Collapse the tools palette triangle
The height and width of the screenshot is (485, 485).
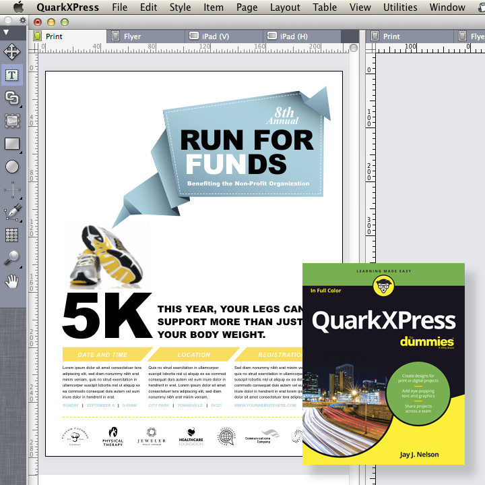point(6,32)
